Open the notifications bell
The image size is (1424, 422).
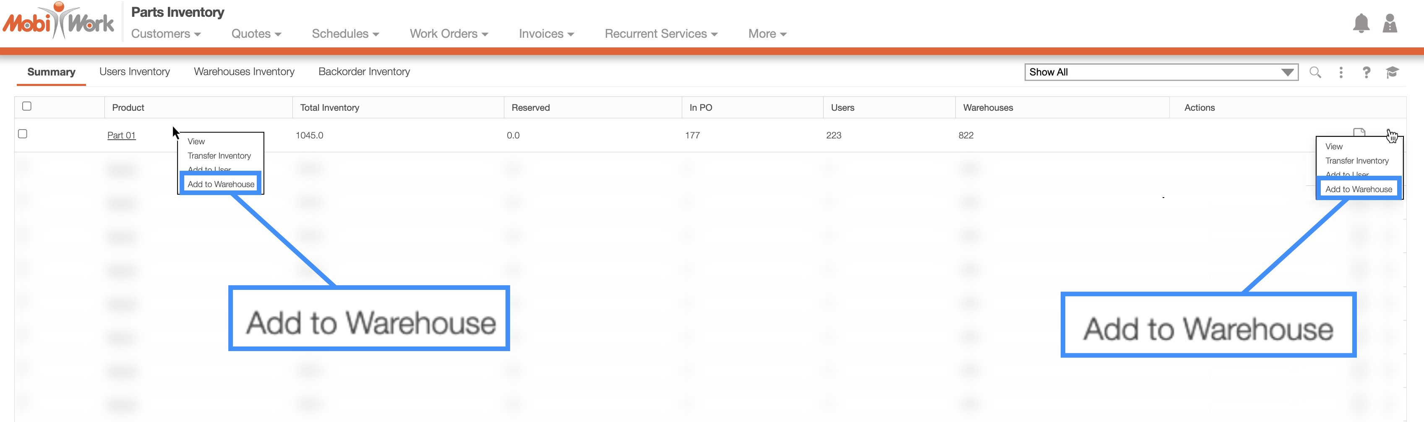pos(1360,24)
